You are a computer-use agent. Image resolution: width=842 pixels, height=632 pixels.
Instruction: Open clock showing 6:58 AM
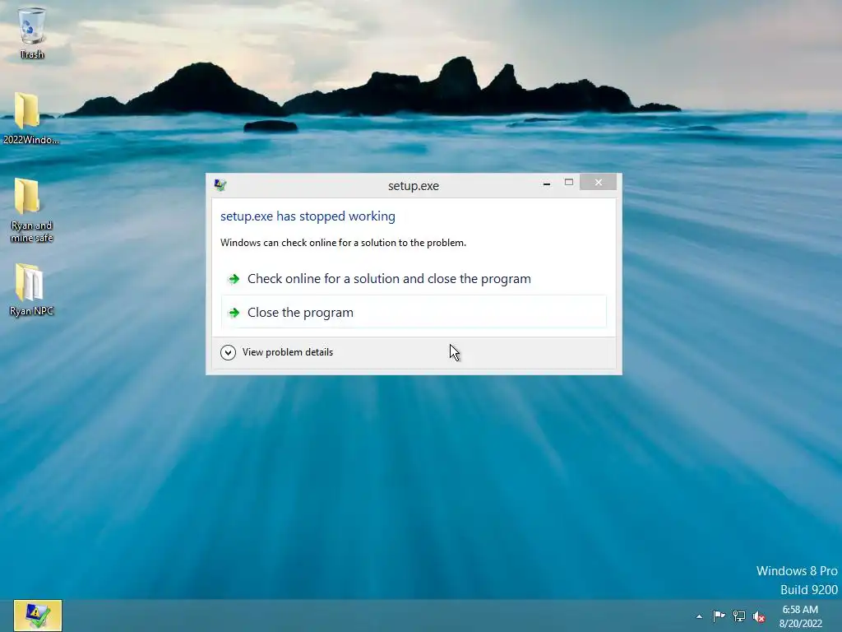[800, 616]
